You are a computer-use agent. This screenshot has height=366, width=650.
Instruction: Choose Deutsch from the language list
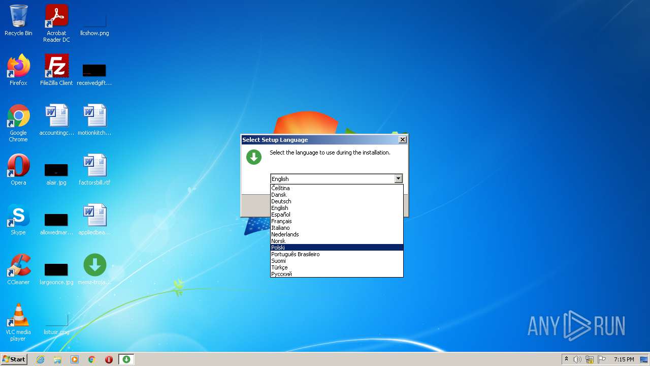pyautogui.click(x=337, y=201)
